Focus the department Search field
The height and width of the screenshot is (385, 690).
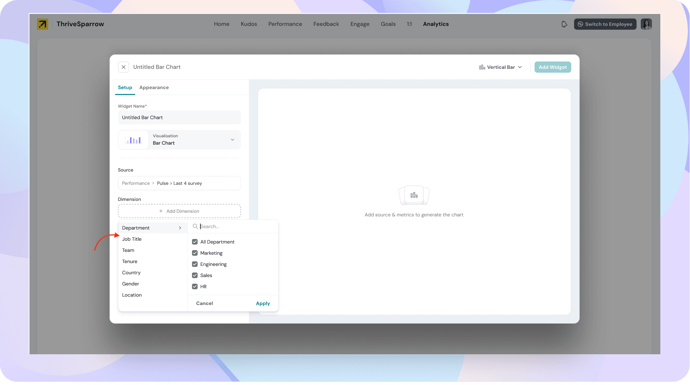pyautogui.click(x=233, y=226)
